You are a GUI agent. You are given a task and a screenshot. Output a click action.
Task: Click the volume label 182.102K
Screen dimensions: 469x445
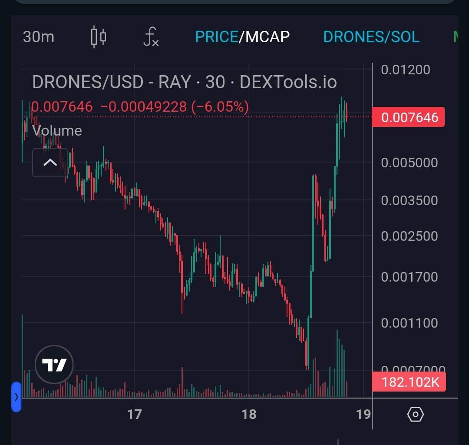[x=409, y=382]
